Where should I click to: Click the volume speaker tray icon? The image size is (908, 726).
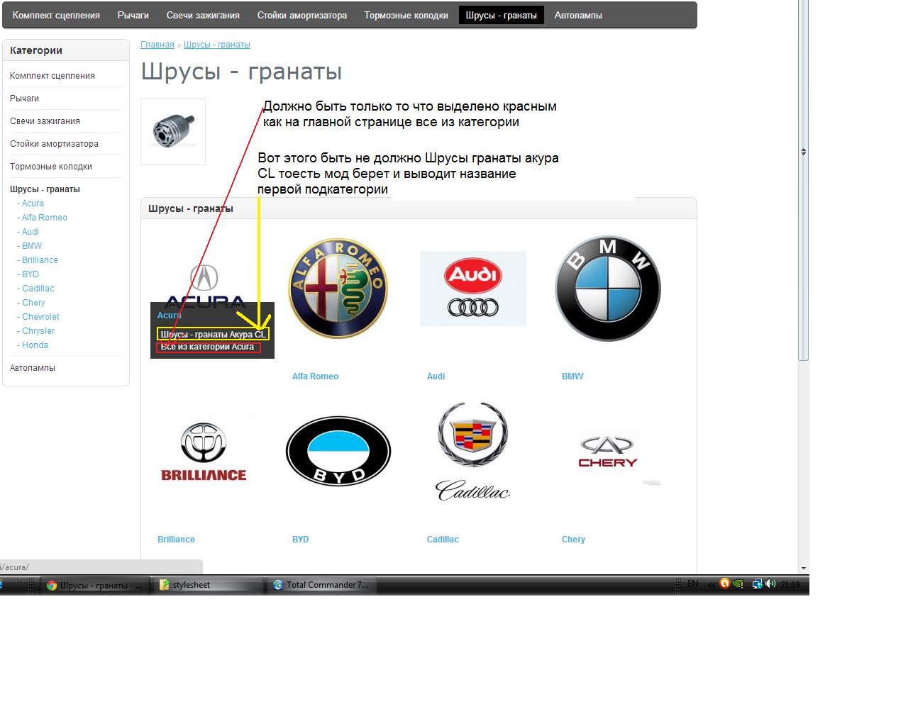[770, 584]
